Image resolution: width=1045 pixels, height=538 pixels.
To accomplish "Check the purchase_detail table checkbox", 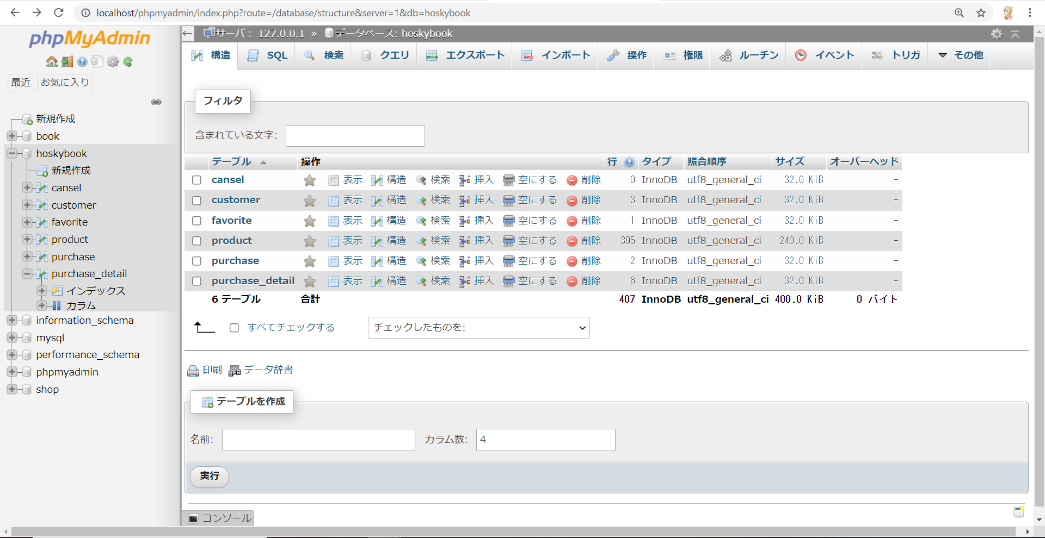I will pyautogui.click(x=197, y=281).
